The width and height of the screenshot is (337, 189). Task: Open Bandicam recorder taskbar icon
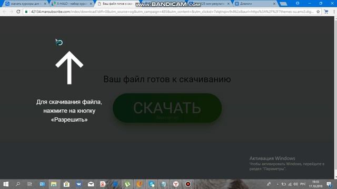(x=188, y=184)
